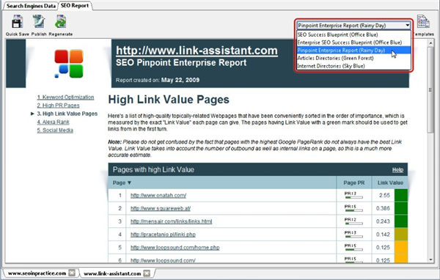Open pracetanio.pl linki.php link
The height and width of the screenshot is (280, 440).
pyautogui.click(x=163, y=235)
